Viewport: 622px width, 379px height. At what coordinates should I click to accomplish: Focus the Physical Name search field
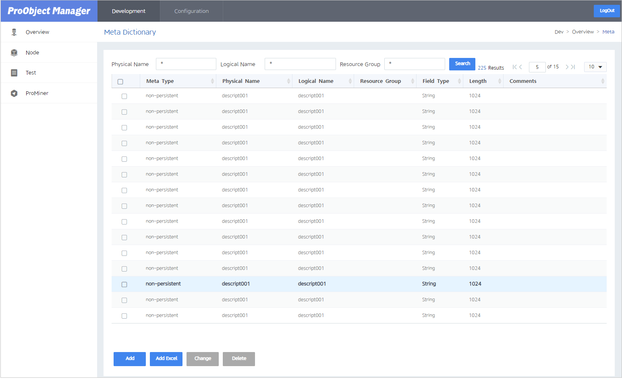pyautogui.click(x=186, y=64)
